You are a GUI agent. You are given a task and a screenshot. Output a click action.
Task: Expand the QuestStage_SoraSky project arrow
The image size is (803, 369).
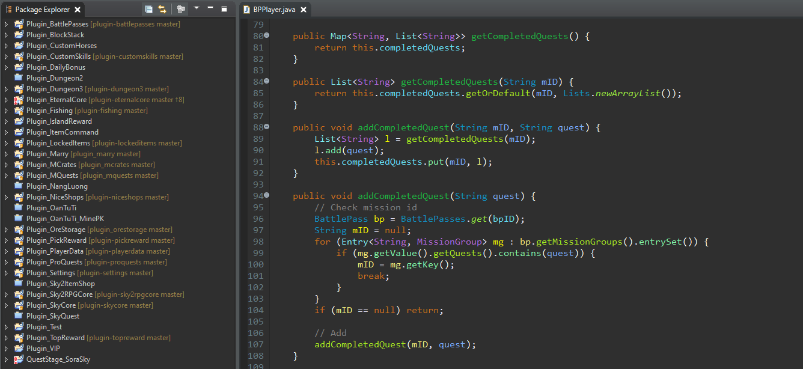point(6,359)
